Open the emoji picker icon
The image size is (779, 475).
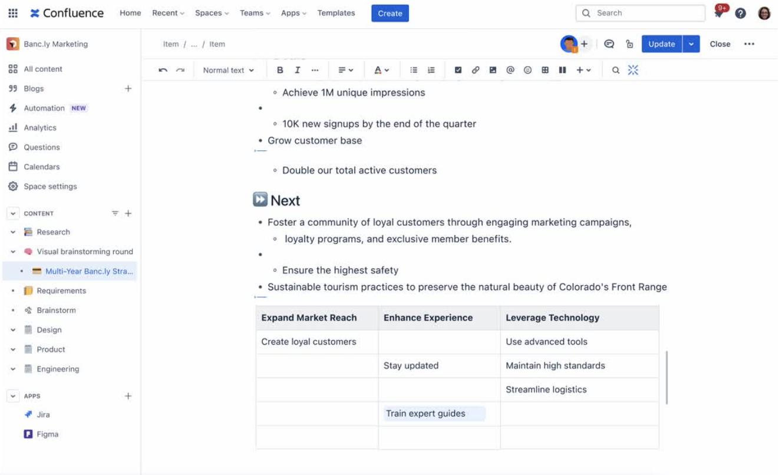tap(527, 70)
